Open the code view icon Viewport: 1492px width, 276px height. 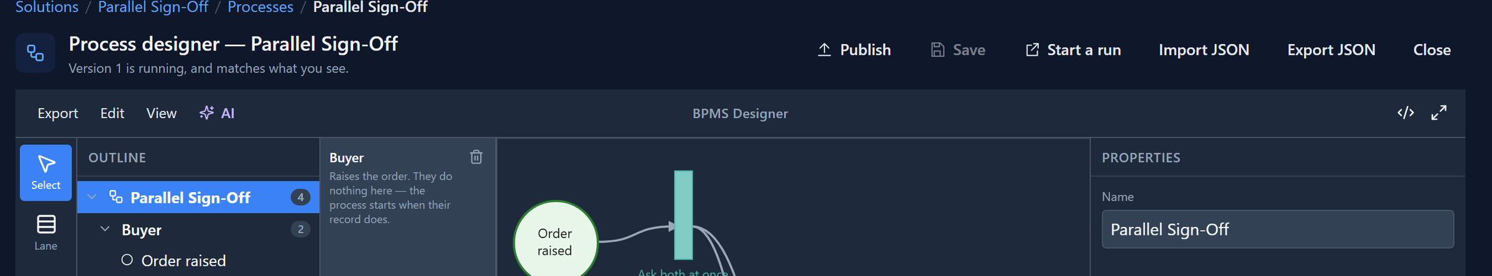tap(1406, 113)
